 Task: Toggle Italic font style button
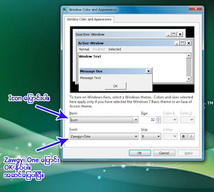191,136
